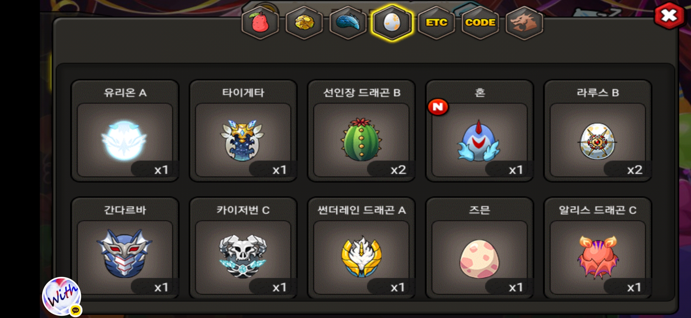The image size is (691, 318).
Task: Select the 타이게타 egg item
Action: coord(243,131)
